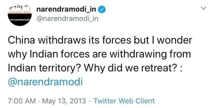Viewport: 215px width, 108px height.
Task: Open the Twitter Web Client source link
Action: [124, 101]
